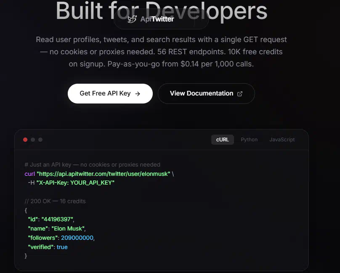Select the Python code tab

click(249, 140)
